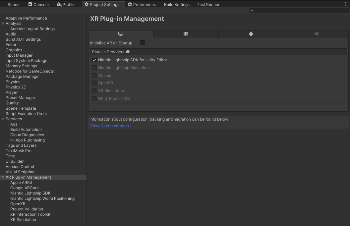The image size is (350, 226).
Task: Uncheck Niantic Lightship SDK for Unity Editor
Action: pyautogui.click(x=94, y=60)
